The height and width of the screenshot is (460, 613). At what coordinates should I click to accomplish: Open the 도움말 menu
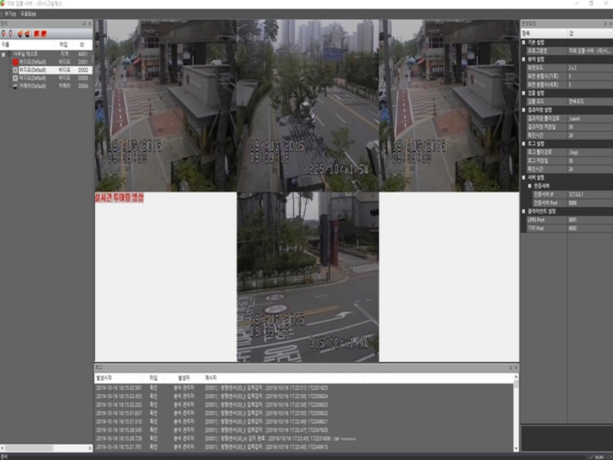[27, 13]
